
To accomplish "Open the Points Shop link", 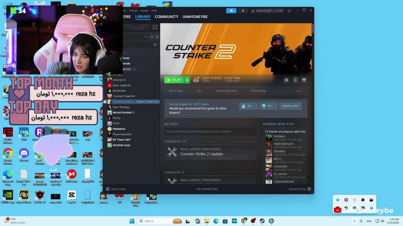I will tap(258, 91).
